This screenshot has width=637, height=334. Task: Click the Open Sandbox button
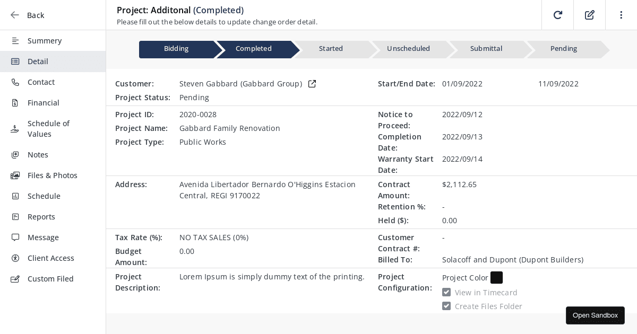pyautogui.click(x=595, y=315)
